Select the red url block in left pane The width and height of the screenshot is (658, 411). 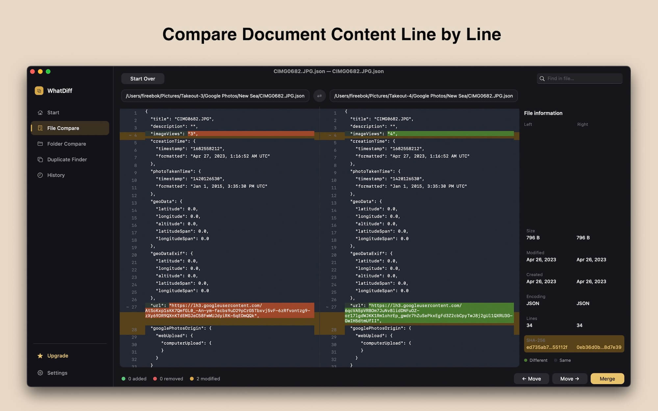click(230, 310)
